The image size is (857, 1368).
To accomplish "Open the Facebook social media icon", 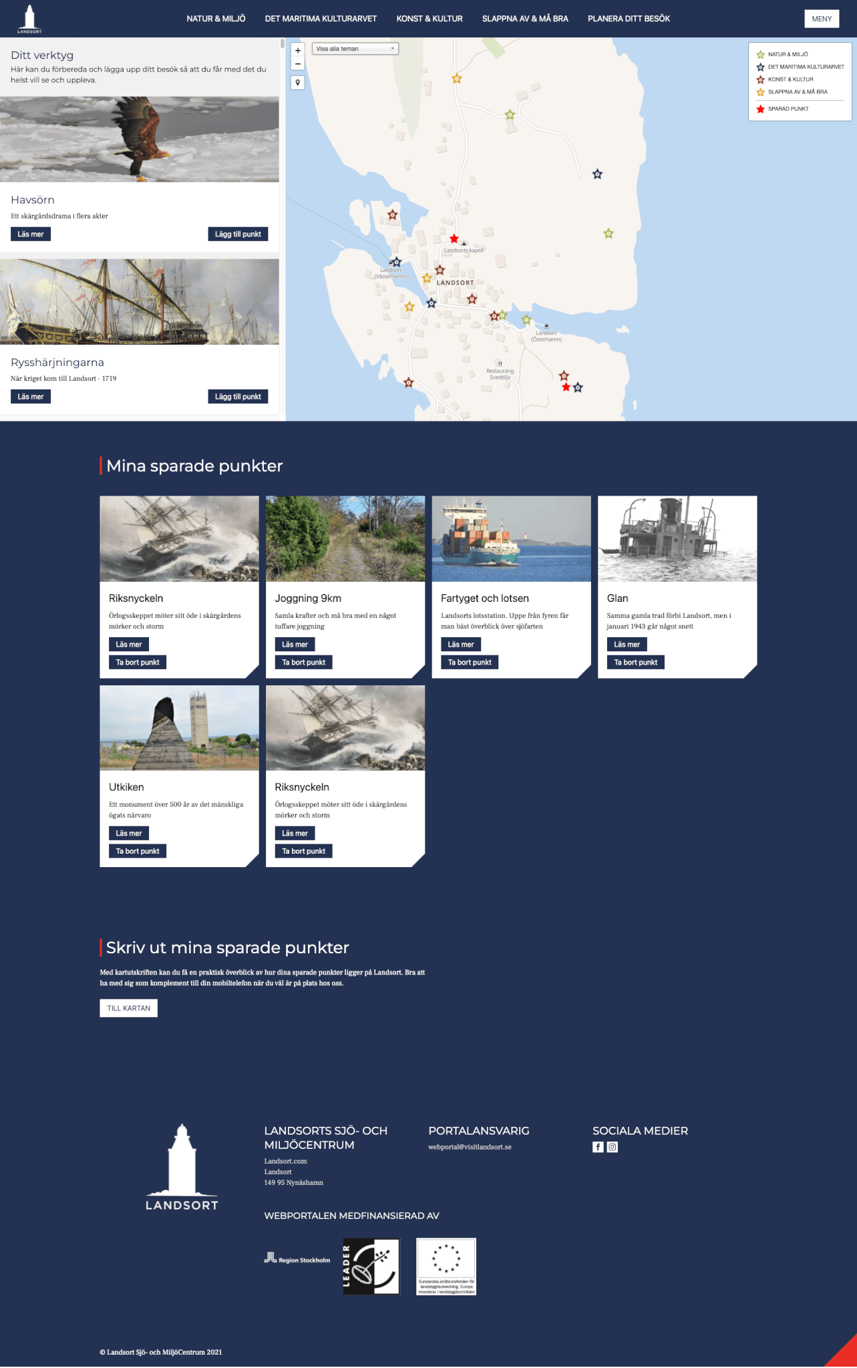I will [598, 1147].
